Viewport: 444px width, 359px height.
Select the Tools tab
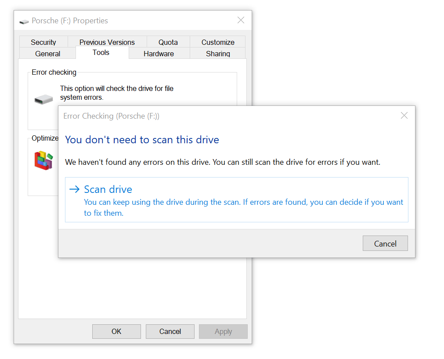[x=101, y=53]
